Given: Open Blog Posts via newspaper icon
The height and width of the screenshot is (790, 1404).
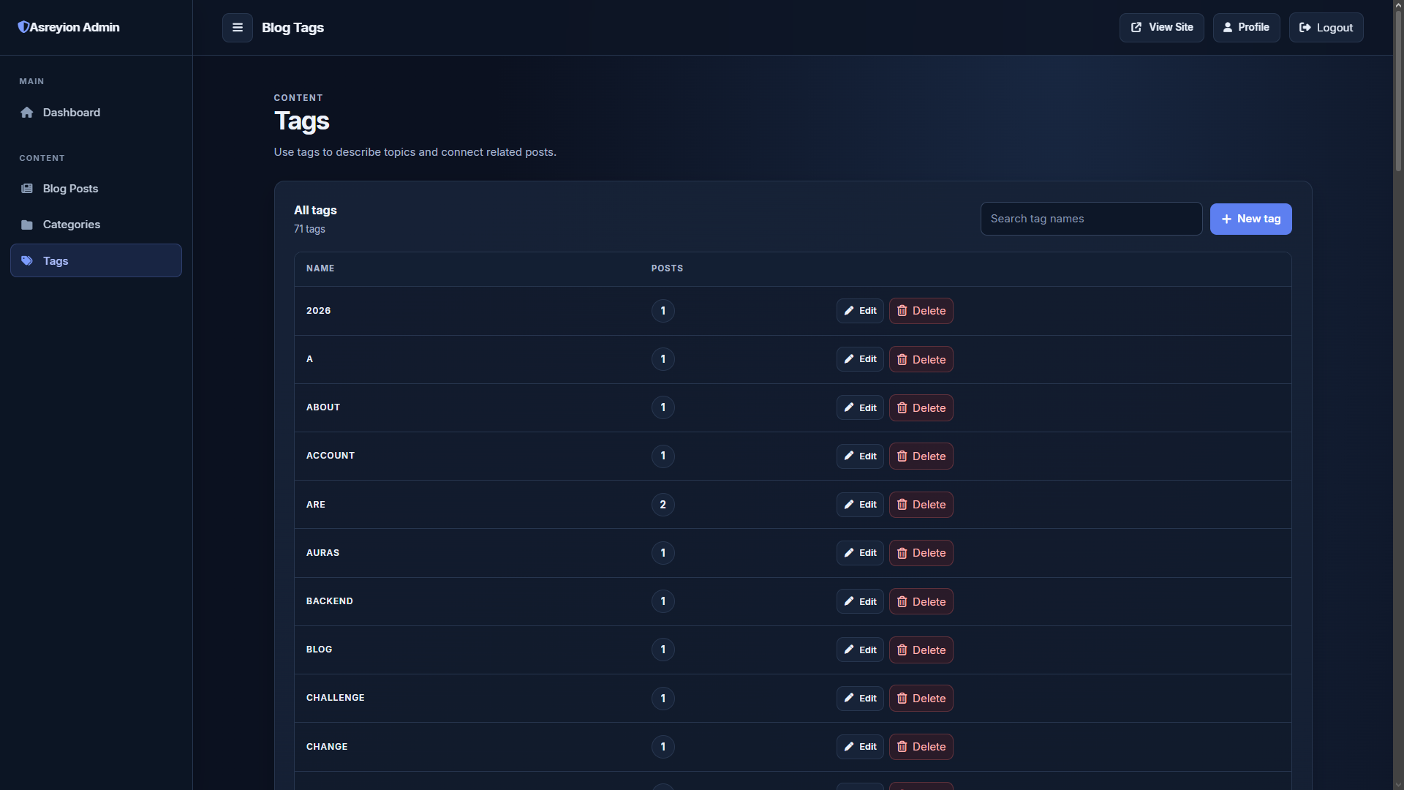Looking at the screenshot, I should tap(27, 189).
